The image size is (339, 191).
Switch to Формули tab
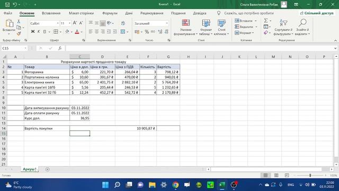(110, 13)
